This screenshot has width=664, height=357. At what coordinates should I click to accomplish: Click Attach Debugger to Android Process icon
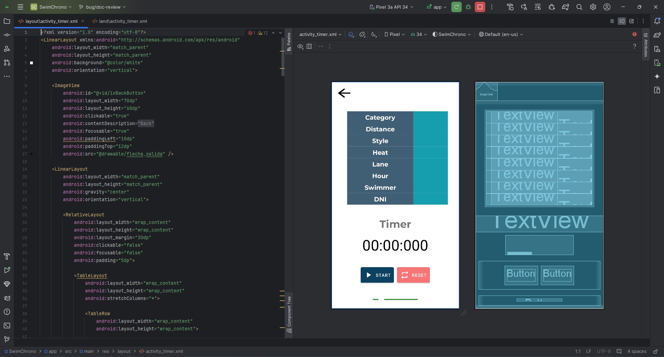pos(552,7)
